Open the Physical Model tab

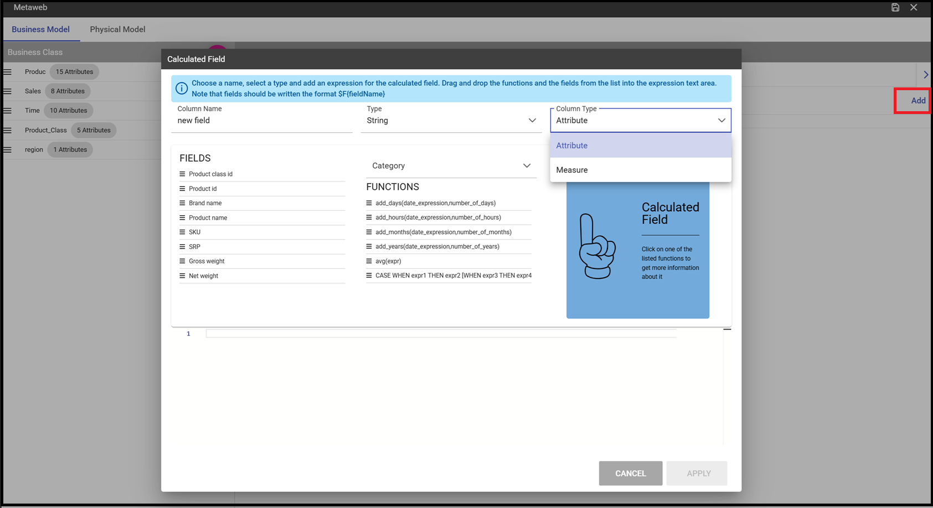coord(117,29)
